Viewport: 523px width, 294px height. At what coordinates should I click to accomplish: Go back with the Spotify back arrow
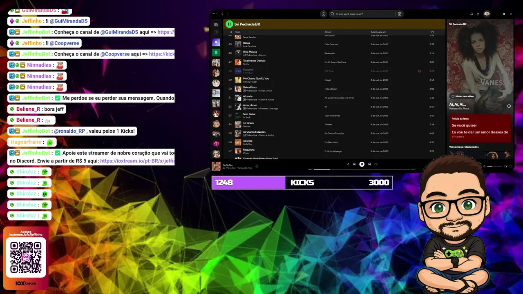(222, 14)
